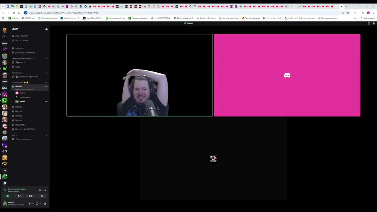Collapse the General tryharder things category
This screenshot has height=212, width=377.
(x=22, y=59)
